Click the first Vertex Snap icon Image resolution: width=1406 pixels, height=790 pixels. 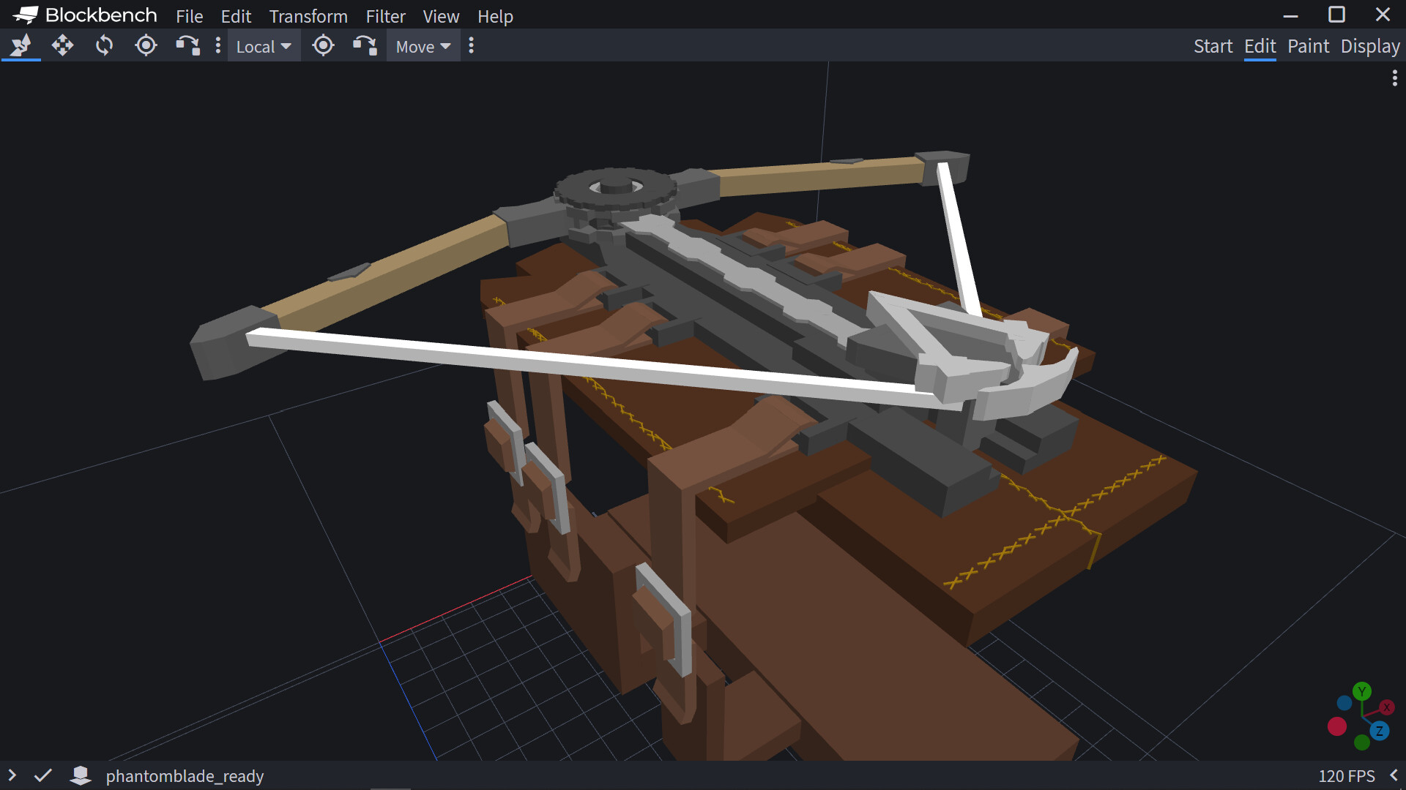187,46
